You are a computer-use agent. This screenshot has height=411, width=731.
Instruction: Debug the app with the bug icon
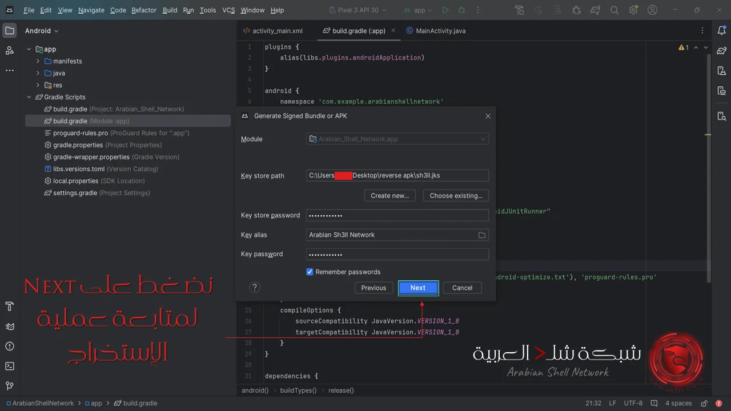click(x=461, y=10)
